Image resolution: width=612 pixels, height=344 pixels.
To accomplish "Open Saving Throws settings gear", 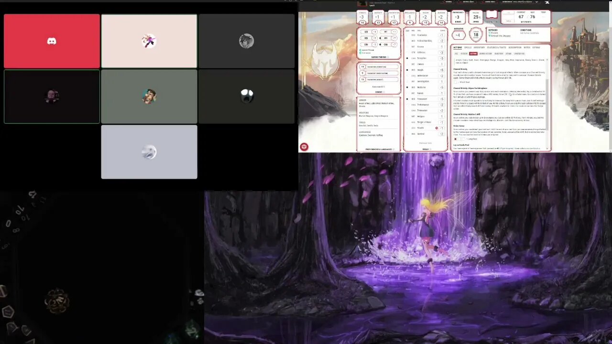I will click(x=388, y=57).
